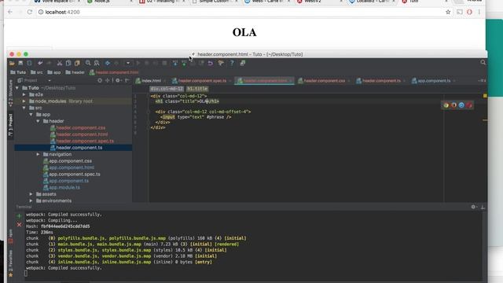503x283 pixels.
Task: Expand the environments folder
Action: point(31,201)
